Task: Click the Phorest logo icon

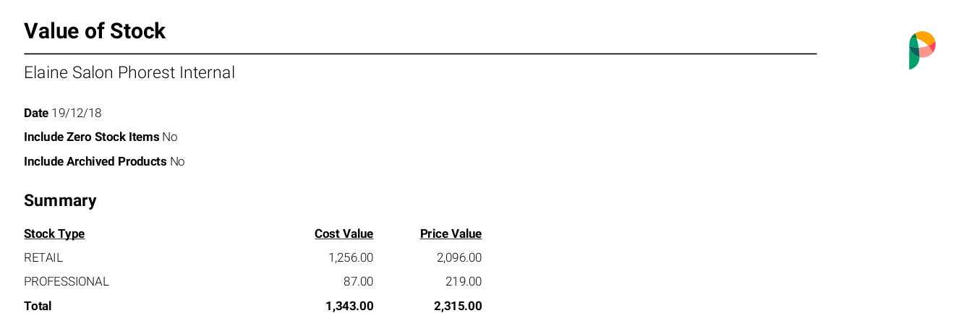Action: (922, 51)
